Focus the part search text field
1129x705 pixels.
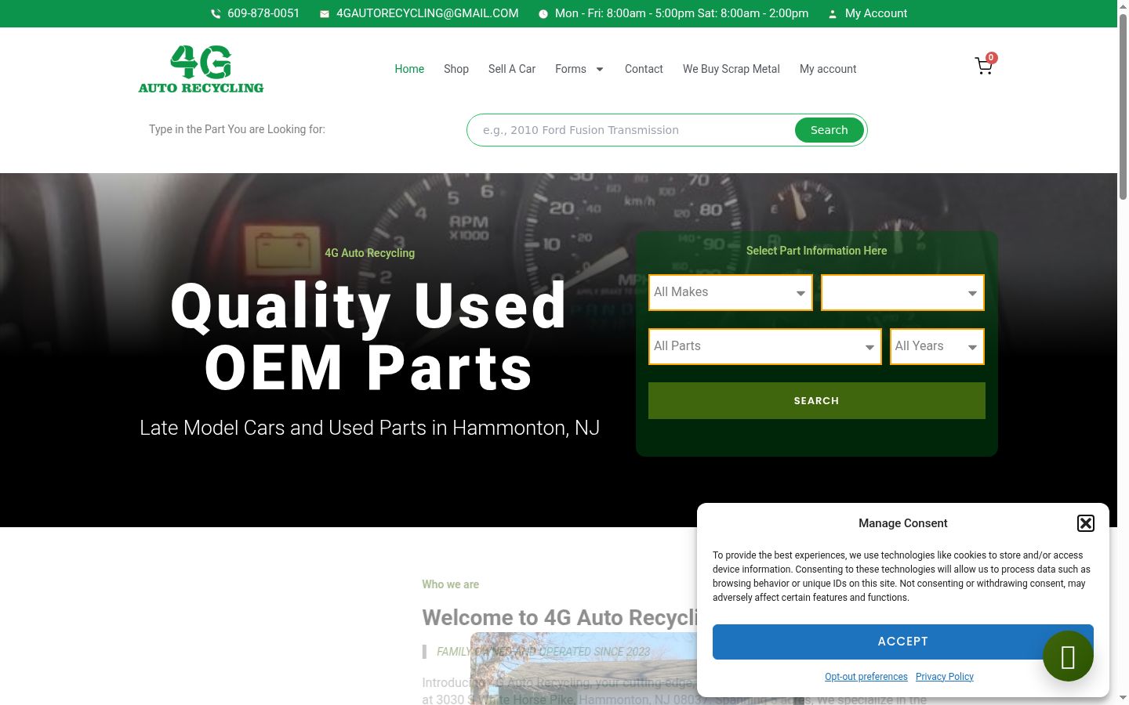click(632, 130)
